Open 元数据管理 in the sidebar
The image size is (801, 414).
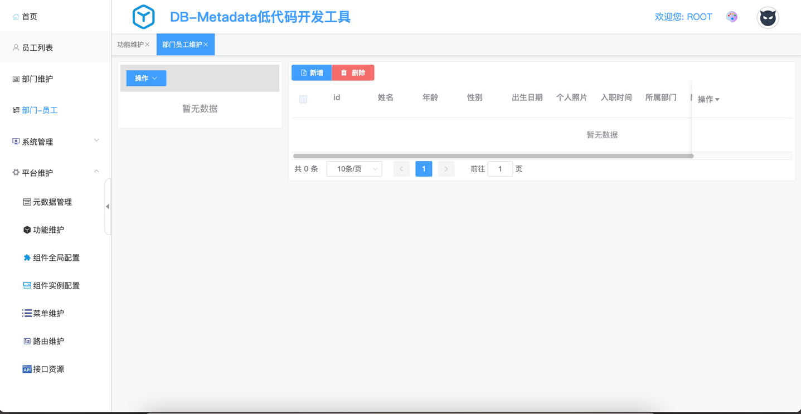coord(52,202)
